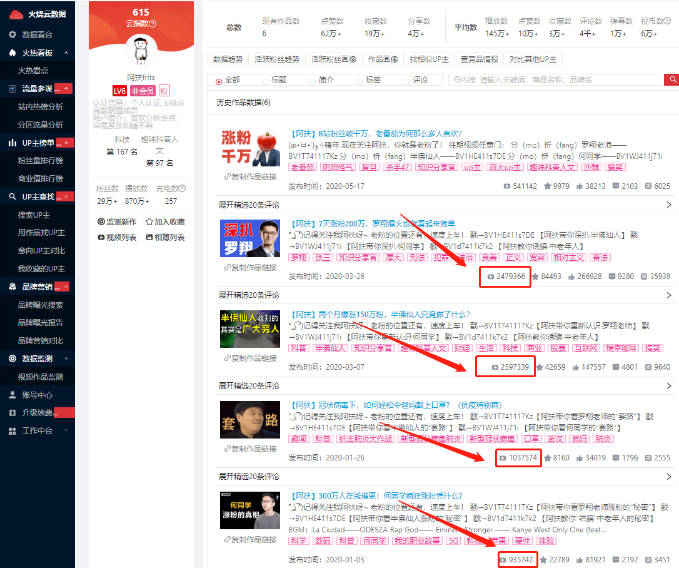Click the 深扒罗翔 video thumbnail
Viewport: 679px width, 568px height.
[250, 238]
